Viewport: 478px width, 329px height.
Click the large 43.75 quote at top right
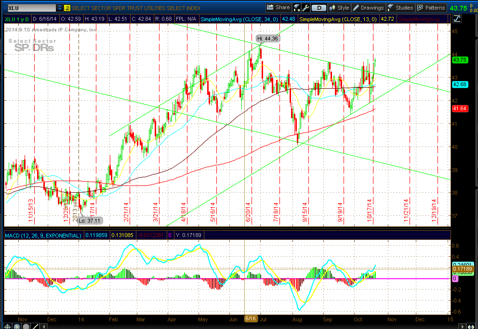tap(459, 8)
